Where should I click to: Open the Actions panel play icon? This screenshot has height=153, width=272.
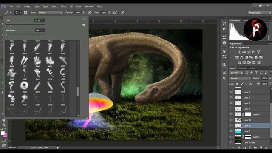click(x=224, y=29)
